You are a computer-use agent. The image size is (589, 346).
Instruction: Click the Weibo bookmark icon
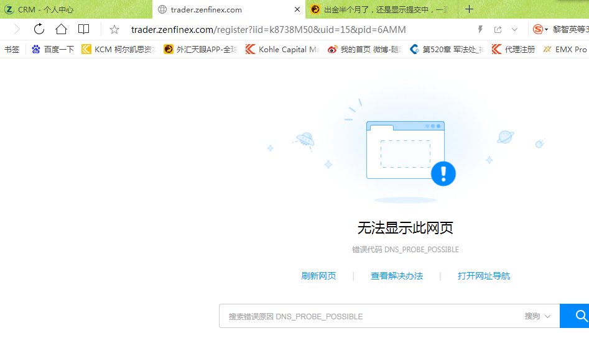(x=332, y=49)
